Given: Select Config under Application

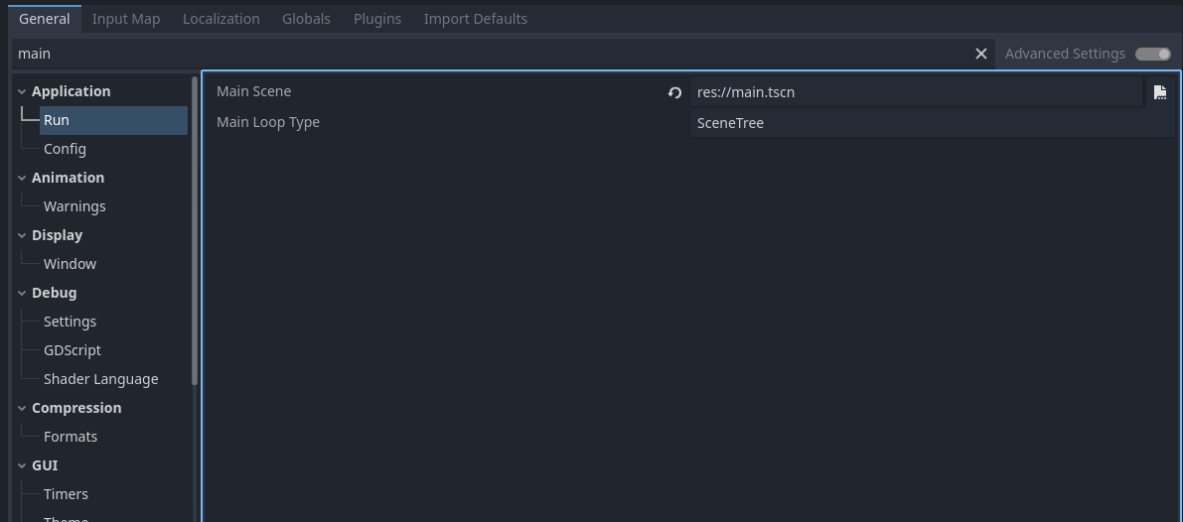Looking at the screenshot, I should point(65,149).
